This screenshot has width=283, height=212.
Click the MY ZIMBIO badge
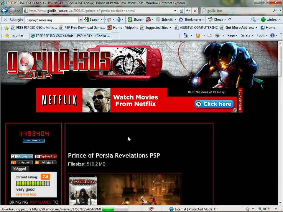tap(34, 141)
